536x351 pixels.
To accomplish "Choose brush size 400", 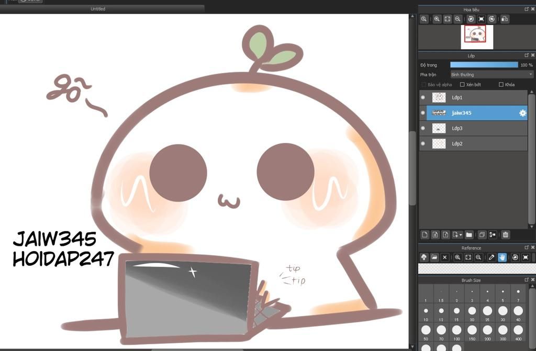I will pos(518,333).
